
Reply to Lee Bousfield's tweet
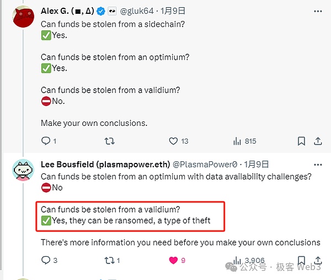point(46,260)
